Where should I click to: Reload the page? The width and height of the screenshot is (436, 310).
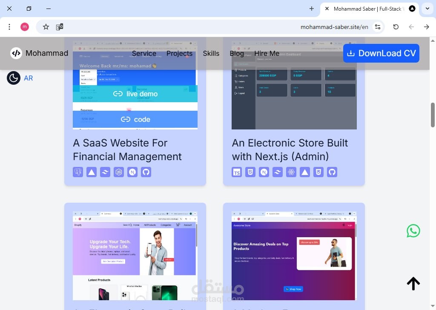click(x=396, y=27)
